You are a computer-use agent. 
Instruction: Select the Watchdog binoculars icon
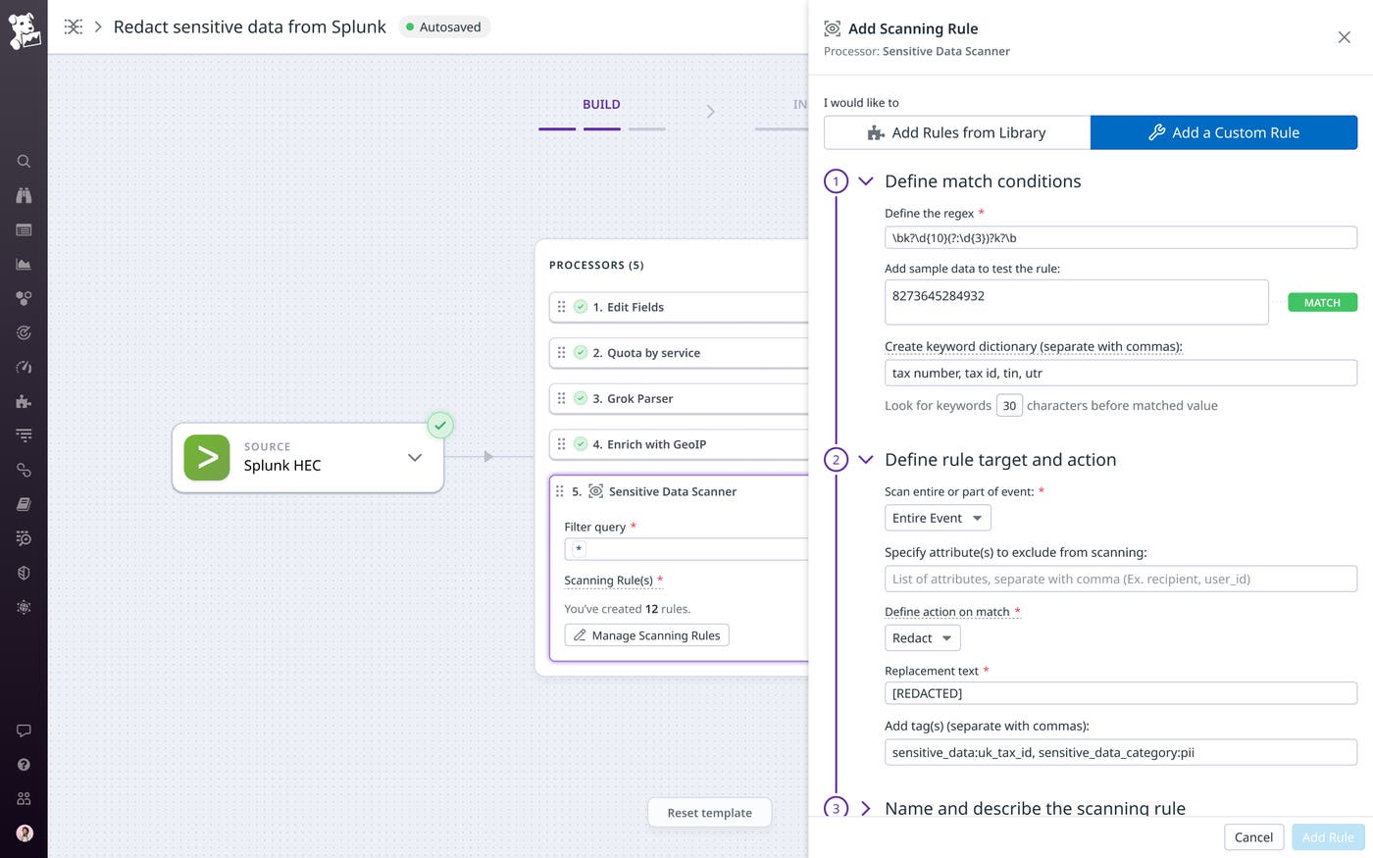tap(24, 195)
